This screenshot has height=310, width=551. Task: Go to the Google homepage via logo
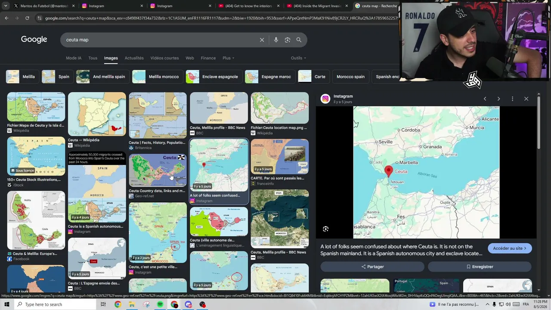[34, 40]
